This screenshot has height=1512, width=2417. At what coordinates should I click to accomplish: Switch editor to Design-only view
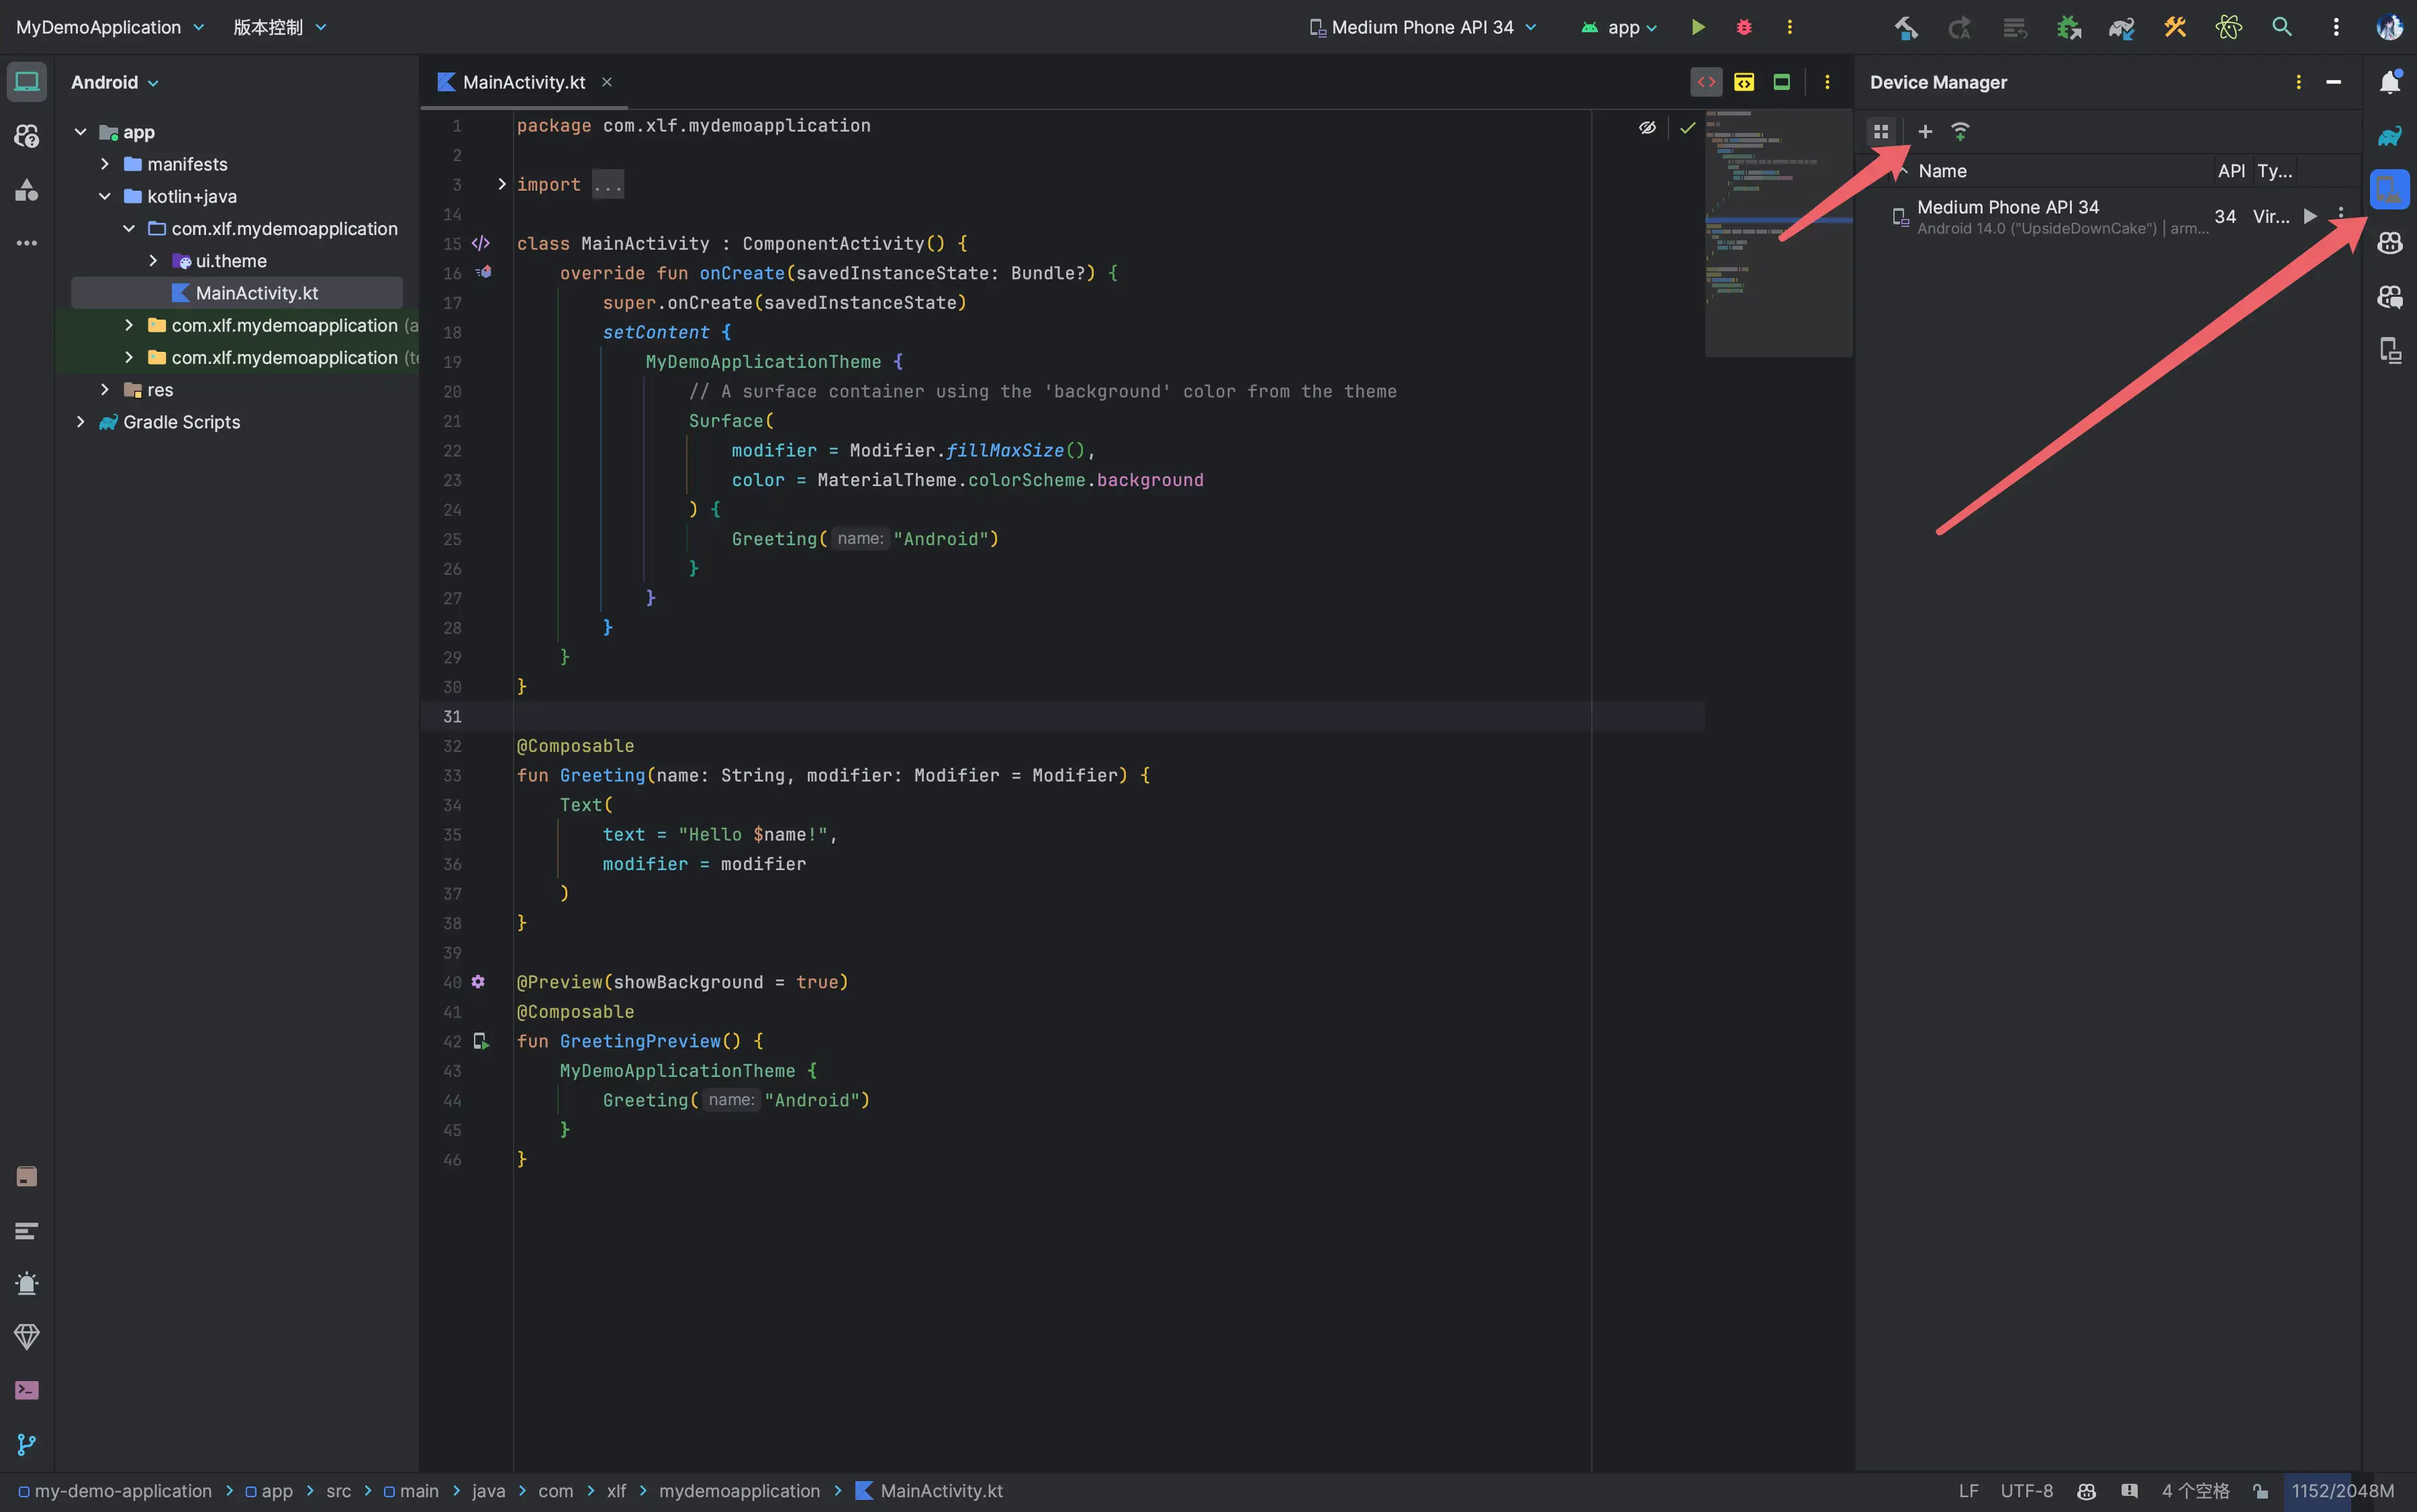point(1781,82)
